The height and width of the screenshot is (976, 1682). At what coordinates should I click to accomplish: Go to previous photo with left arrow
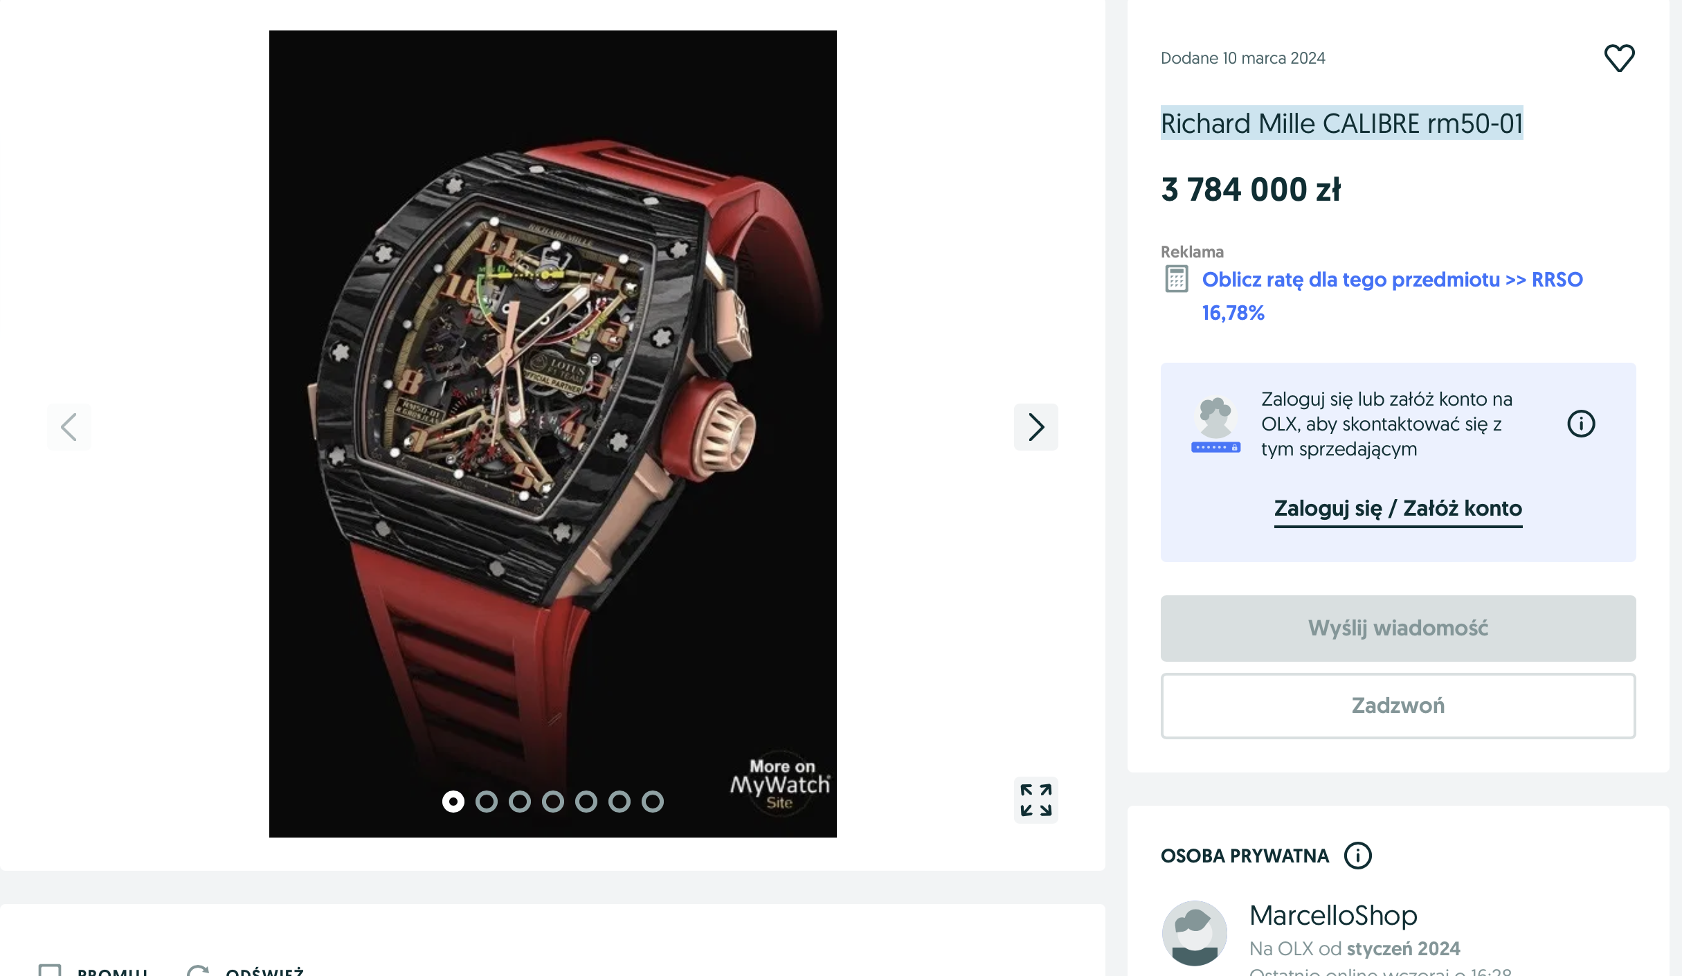[69, 427]
